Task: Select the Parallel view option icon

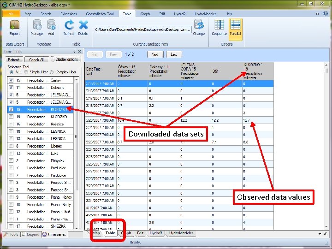Action: point(236,25)
